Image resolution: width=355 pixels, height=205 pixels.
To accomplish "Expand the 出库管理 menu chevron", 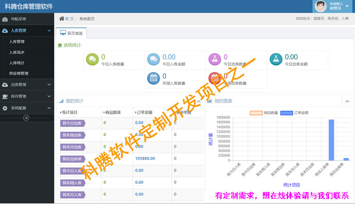I will click(x=49, y=85).
